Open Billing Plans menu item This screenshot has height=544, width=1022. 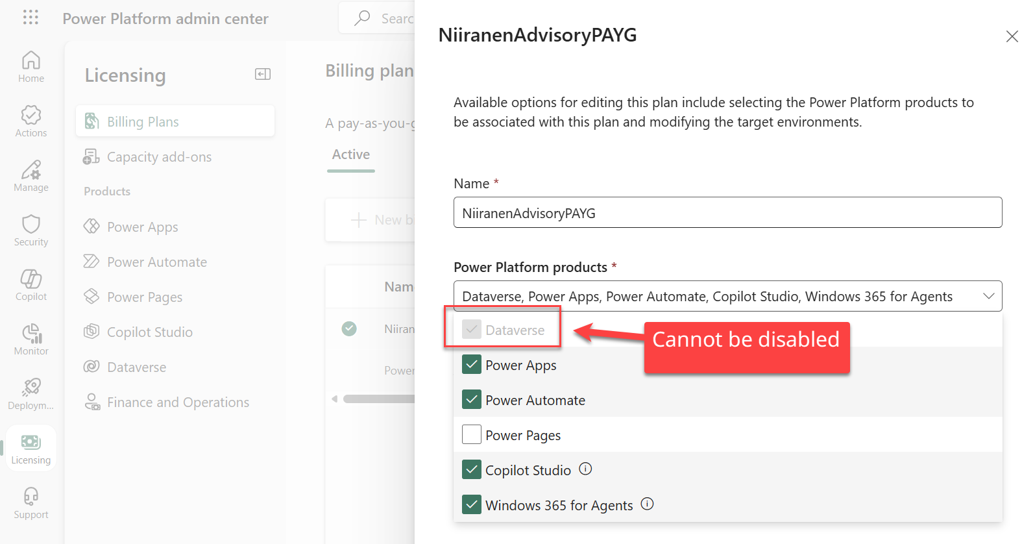coord(175,121)
